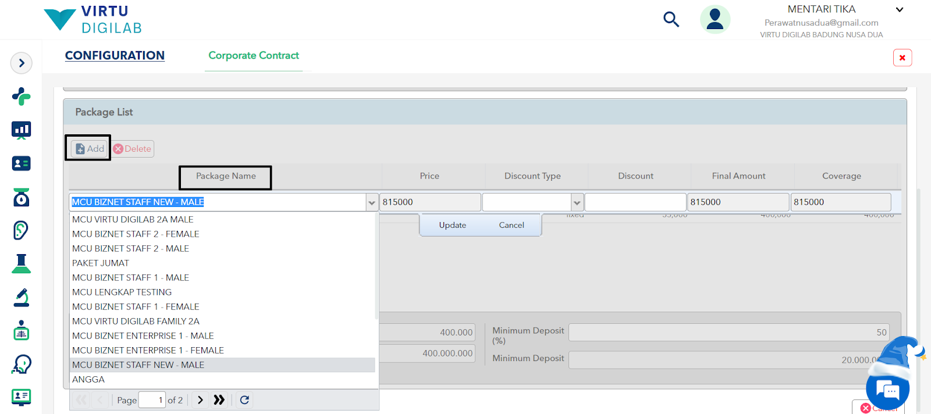Image resolution: width=931 pixels, height=414 pixels.
Task: Click the page number input field
Action: [152, 399]
